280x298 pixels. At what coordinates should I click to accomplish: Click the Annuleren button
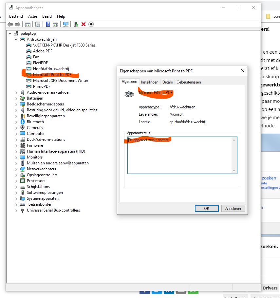pyautogui.click(x=233, y=208)
